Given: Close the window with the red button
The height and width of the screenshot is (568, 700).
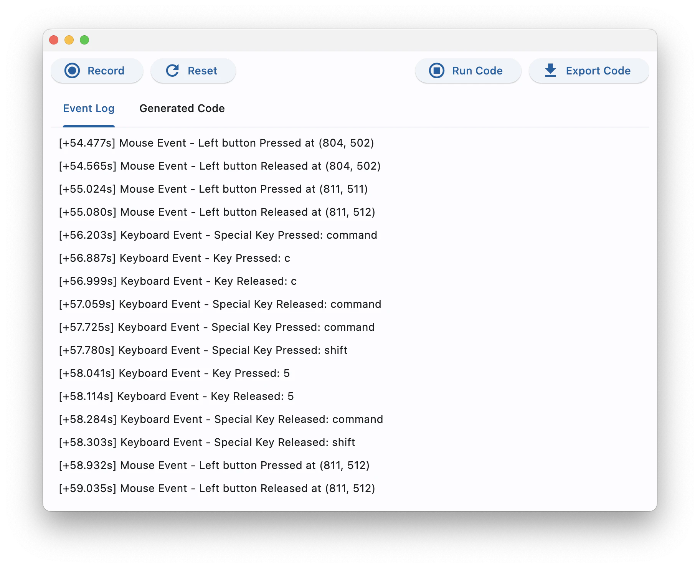Looking at the screenshot, I should click(54, 40).
